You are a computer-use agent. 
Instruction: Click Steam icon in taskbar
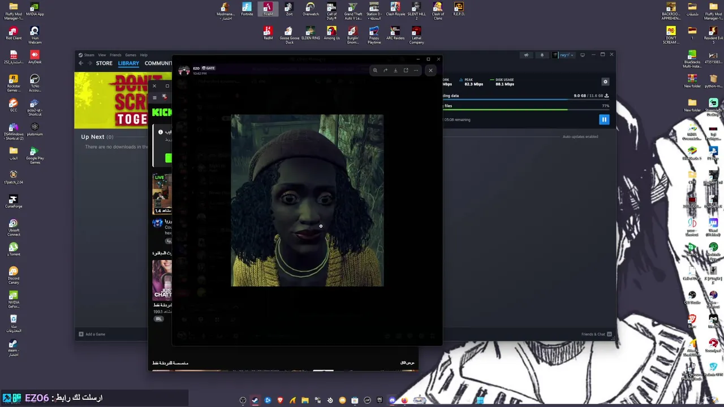coord(255,400)
